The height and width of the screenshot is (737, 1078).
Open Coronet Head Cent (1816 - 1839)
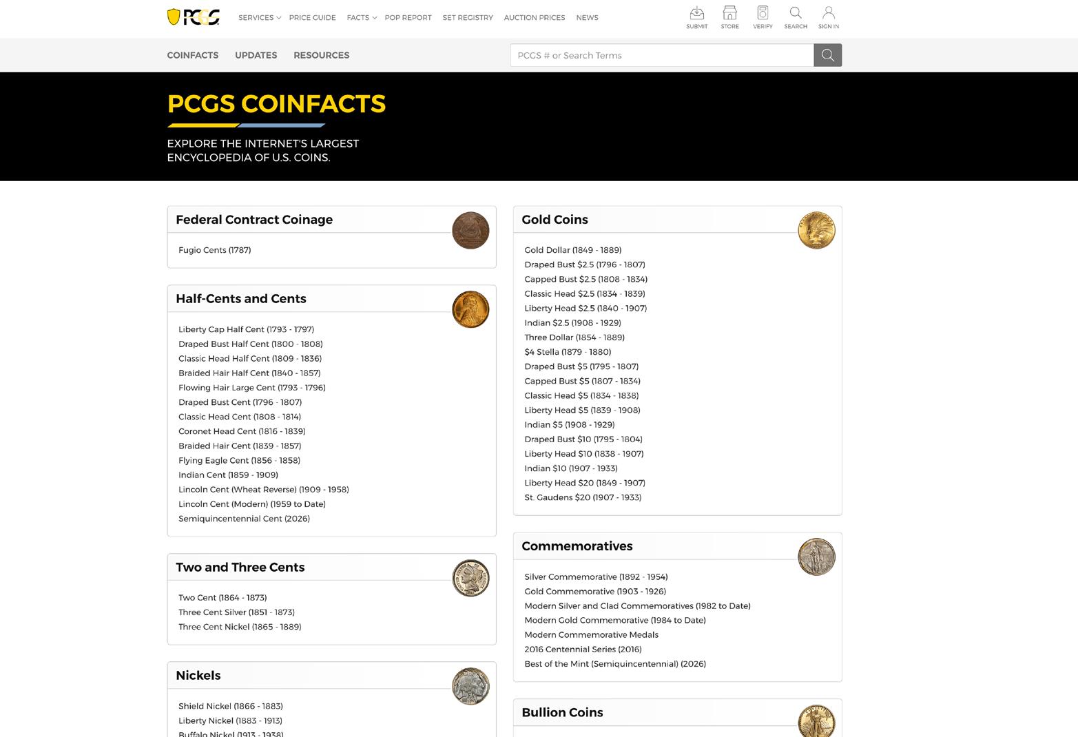[x=242, y=431]
